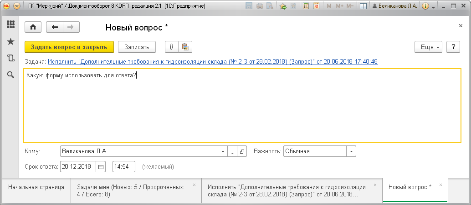This screenshot has height=205, width=471.
Task: Close Исполнить Дополнительные требования tab
Action: point(375,185)
